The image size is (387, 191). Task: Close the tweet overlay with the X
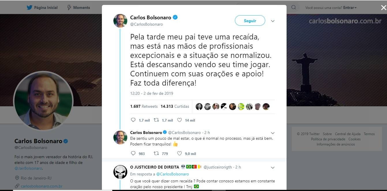coord(383,8)
